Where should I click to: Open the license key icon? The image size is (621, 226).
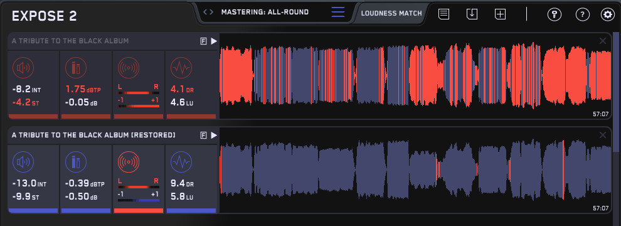point(554,14)
